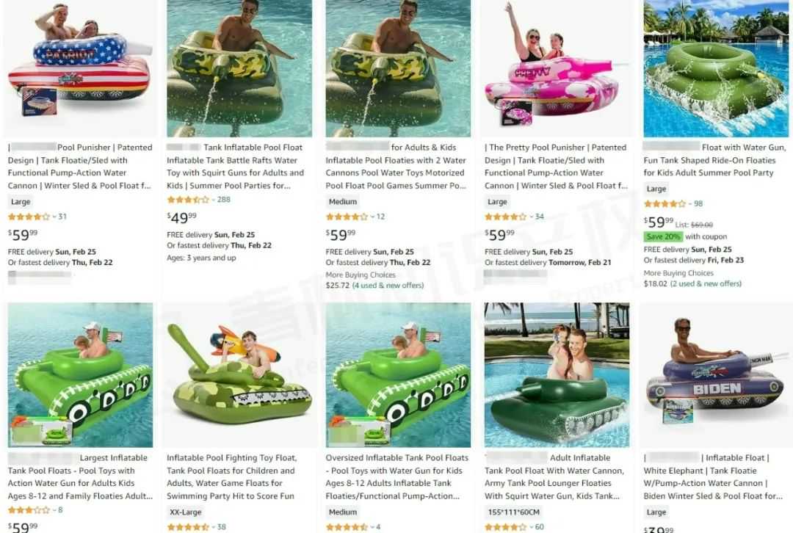Click the star rating with 98 reviews
This screenshot has width=793, height=533.
pyautogui.click(x=665, y=204)
